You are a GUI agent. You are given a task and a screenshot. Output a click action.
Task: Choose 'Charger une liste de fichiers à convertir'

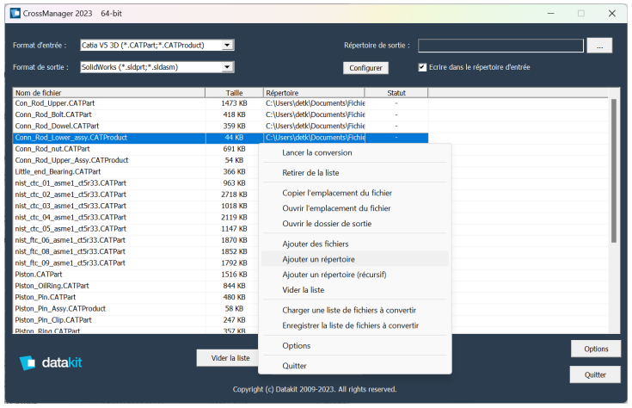click(354, 310)
